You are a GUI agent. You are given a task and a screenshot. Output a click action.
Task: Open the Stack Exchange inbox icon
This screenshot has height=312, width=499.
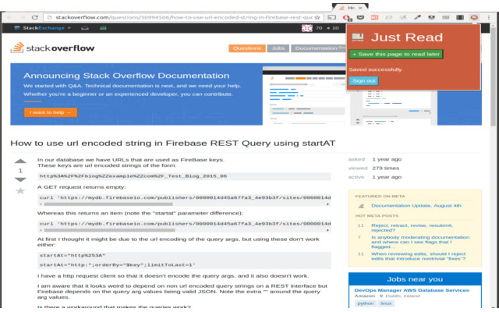pos(85,28)
